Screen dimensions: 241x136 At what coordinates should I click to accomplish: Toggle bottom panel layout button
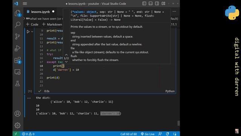pyautogui.click(x=151, y=3)
